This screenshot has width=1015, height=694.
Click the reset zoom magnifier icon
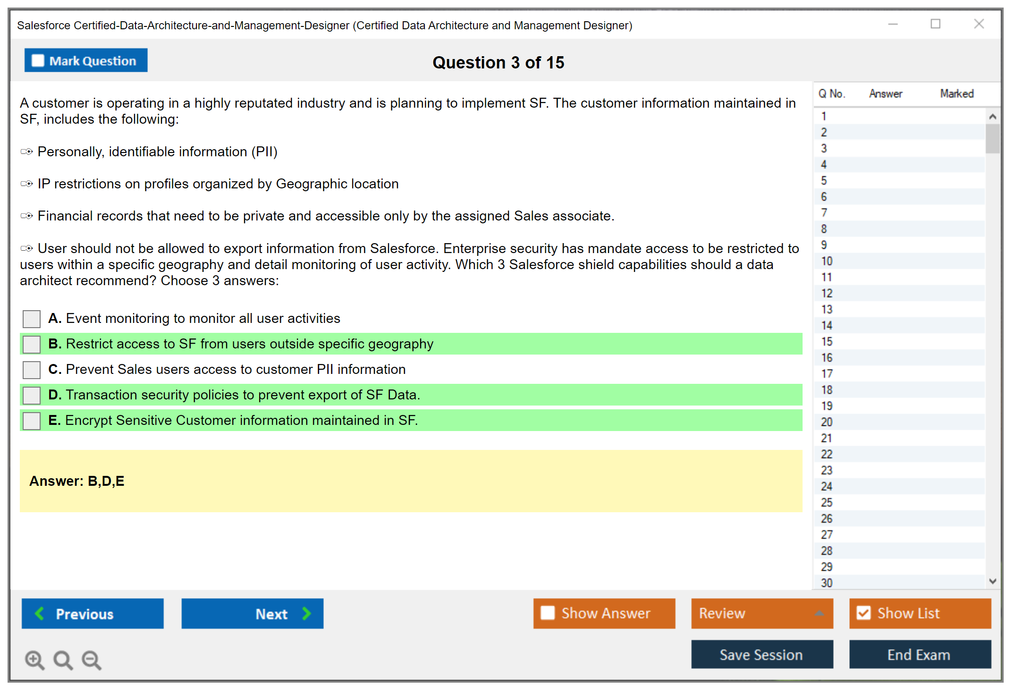(63, 660)
